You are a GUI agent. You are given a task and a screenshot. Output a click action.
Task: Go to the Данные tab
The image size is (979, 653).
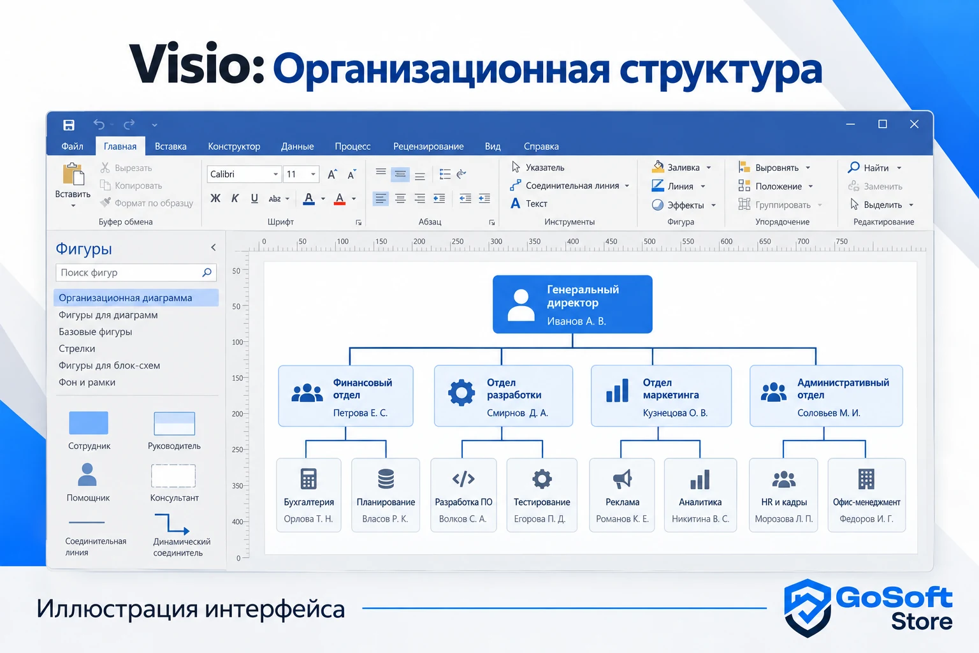click(298, 146)
